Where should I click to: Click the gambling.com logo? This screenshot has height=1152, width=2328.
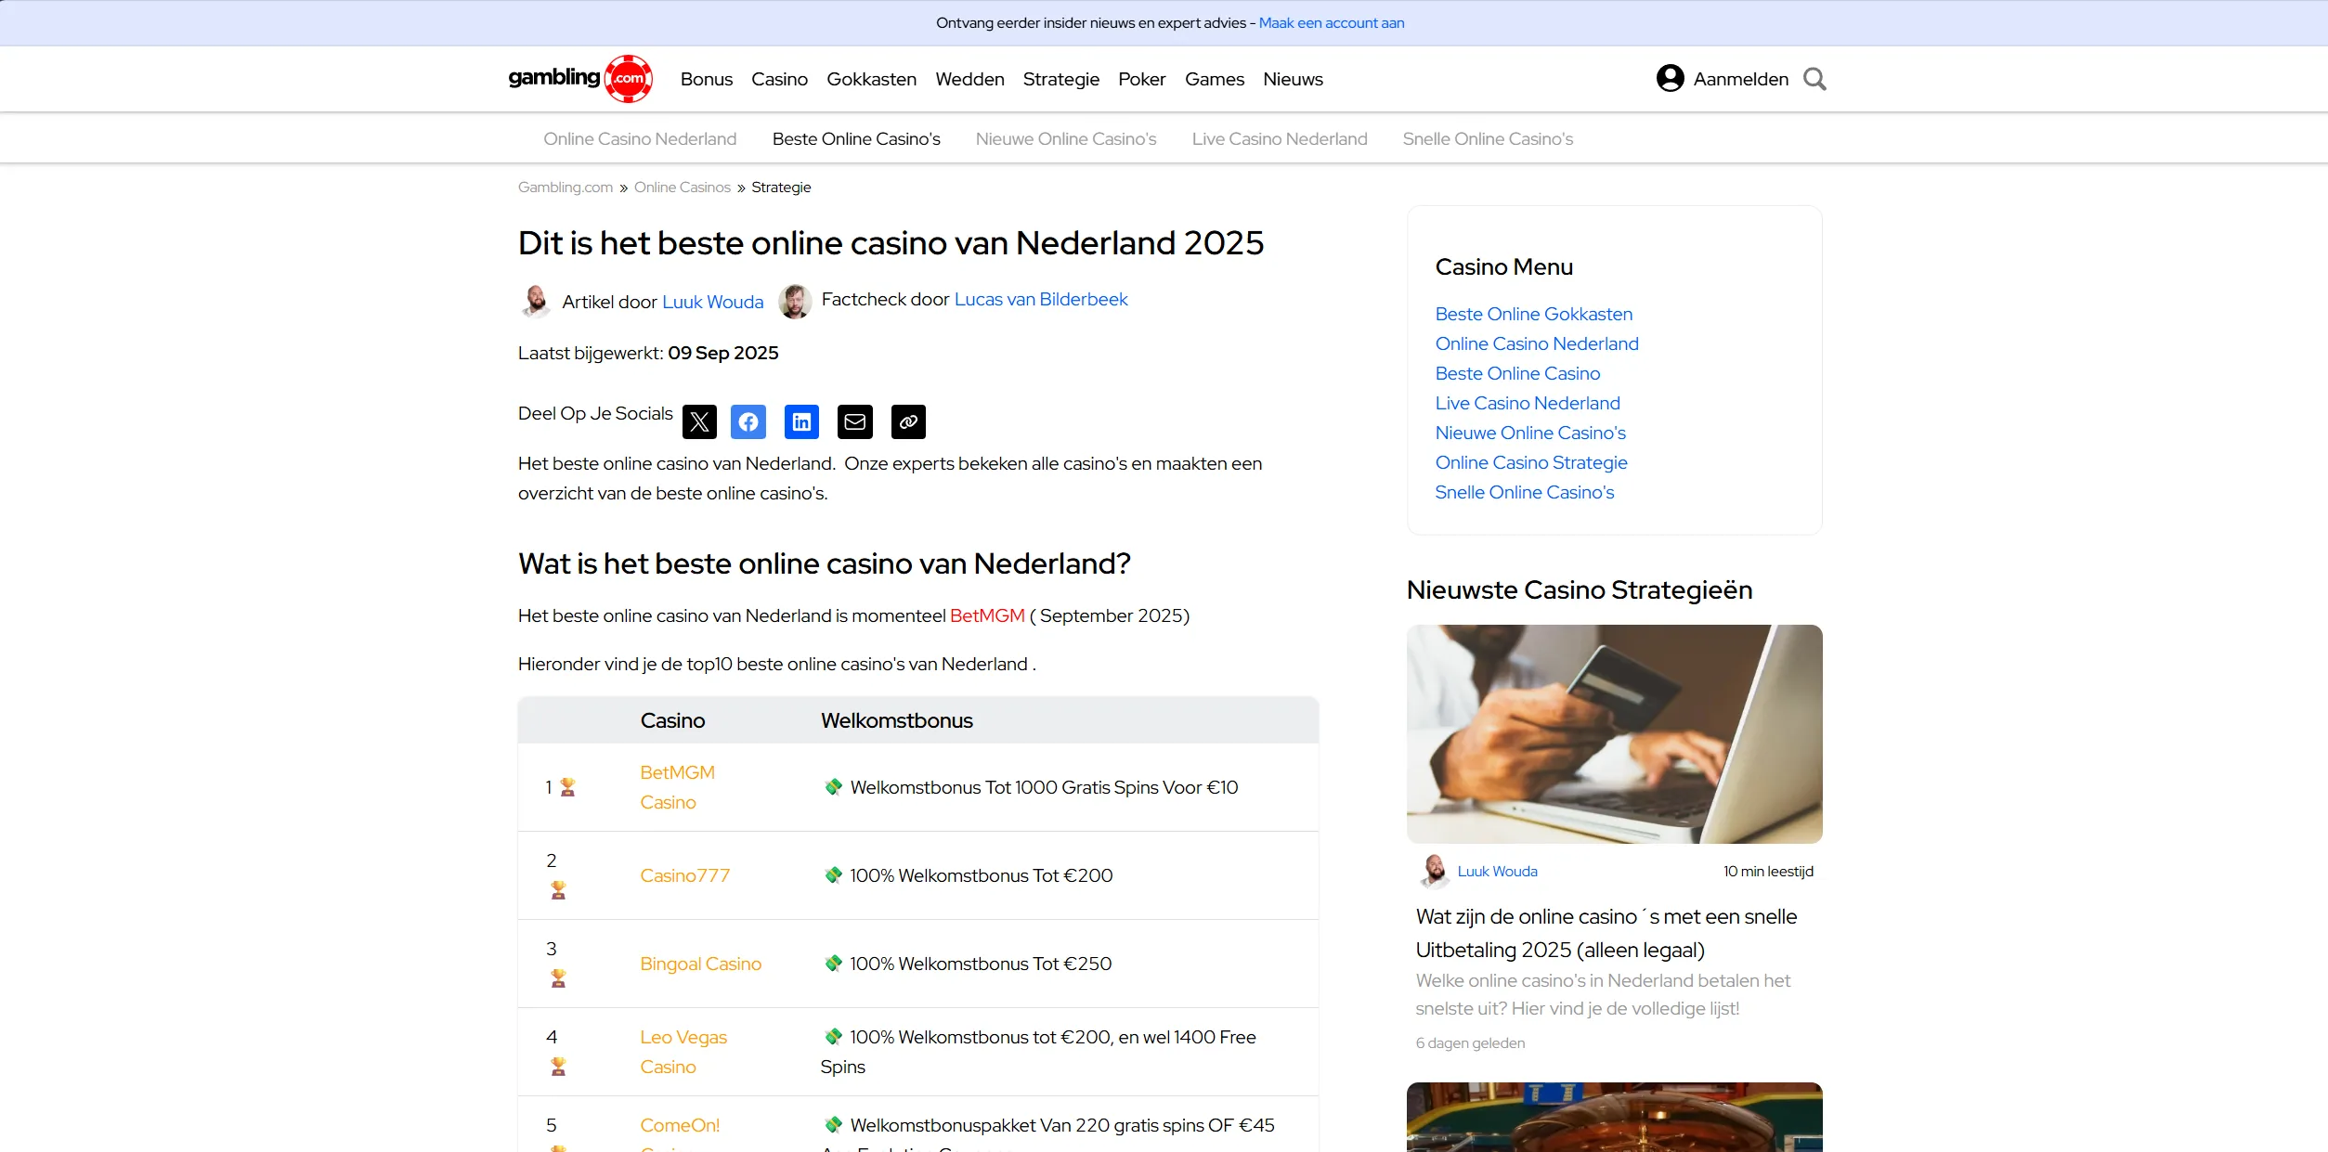click(x=580, y=79)
